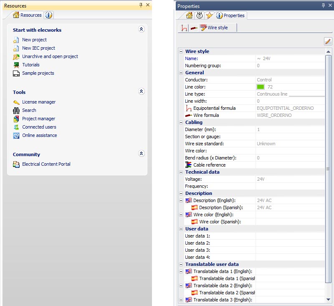
Task: Open the Connected users link
Action: (39, 127)
